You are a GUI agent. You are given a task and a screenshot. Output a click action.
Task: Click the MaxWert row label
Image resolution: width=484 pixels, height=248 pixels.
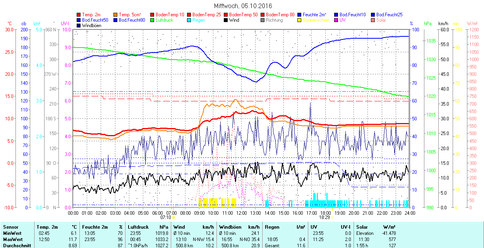(x=12, y=239)
